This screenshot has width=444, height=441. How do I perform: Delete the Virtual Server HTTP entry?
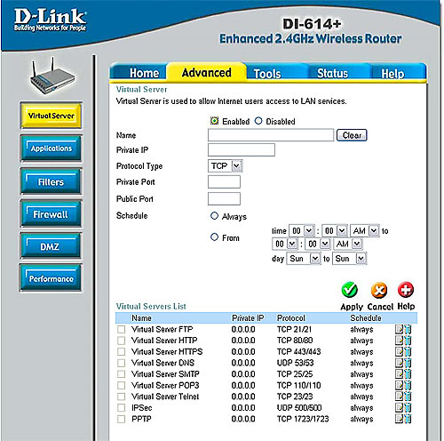click(x=408, y=341)
